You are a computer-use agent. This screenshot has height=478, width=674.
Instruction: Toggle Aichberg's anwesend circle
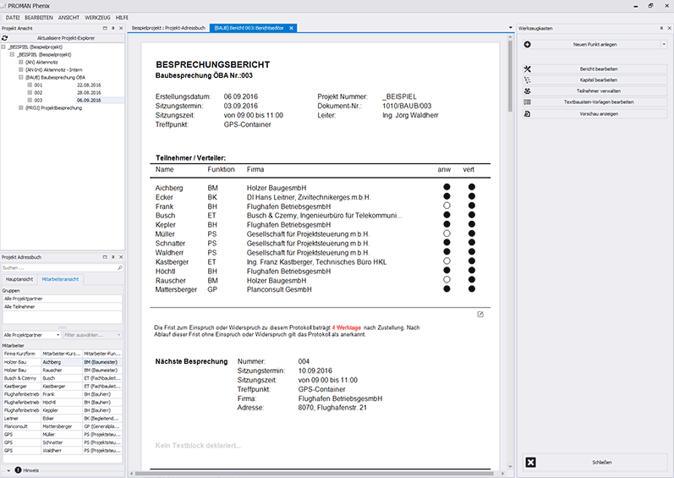[447, 187]
